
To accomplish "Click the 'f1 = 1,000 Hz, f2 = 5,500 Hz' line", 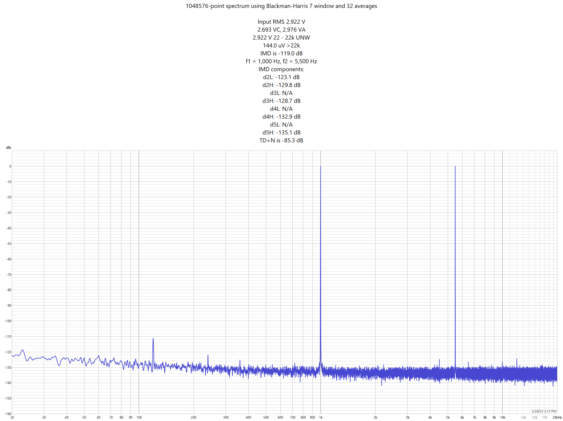I will point(281,62).
